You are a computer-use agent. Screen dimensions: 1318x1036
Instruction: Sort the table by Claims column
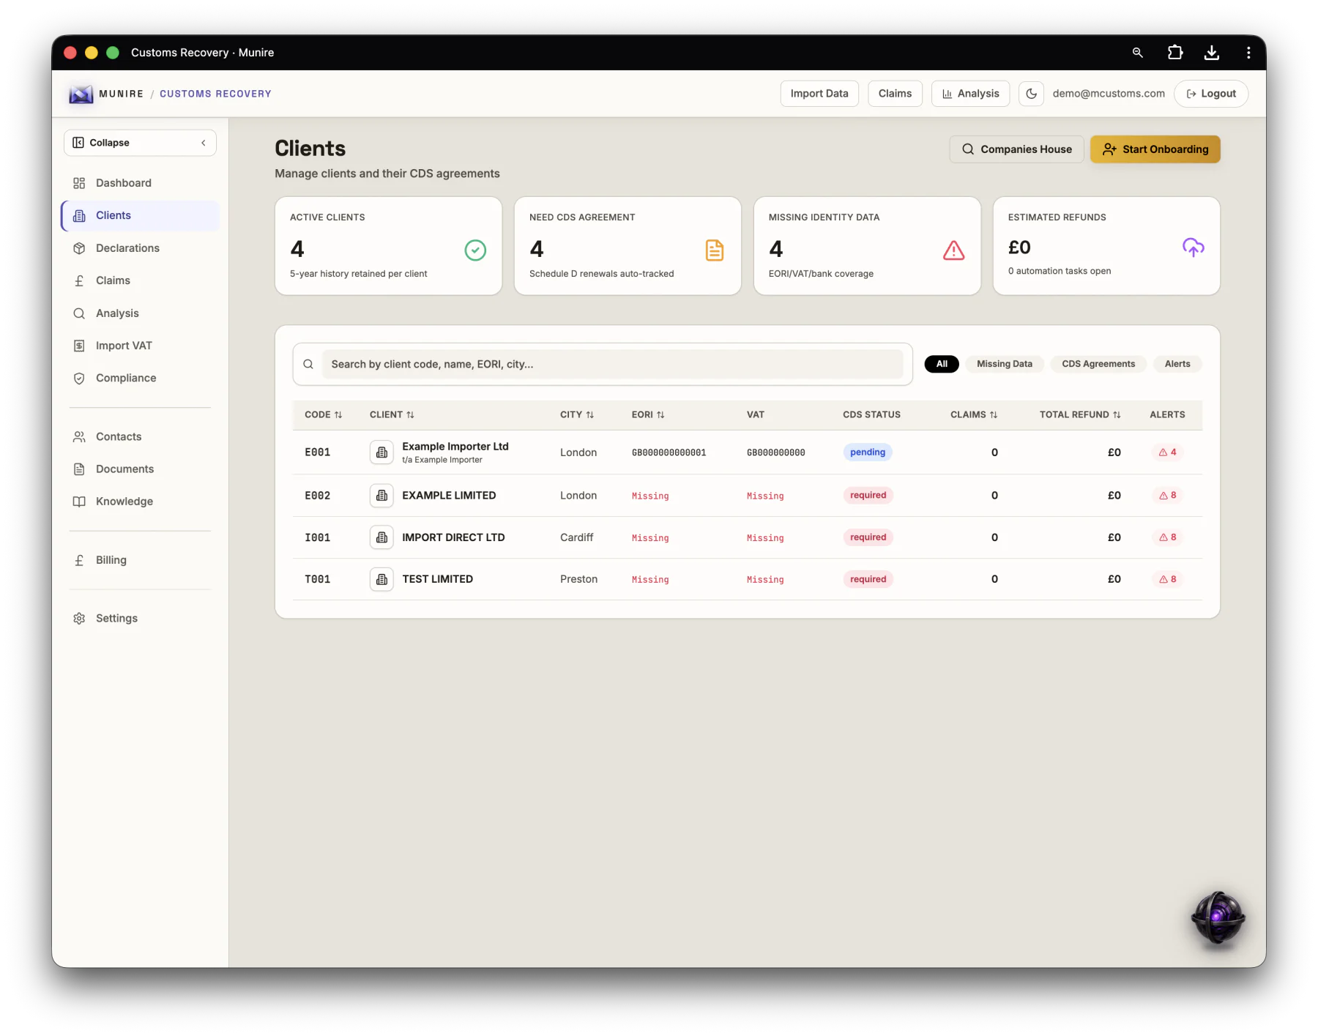click(x=974, y=414)
